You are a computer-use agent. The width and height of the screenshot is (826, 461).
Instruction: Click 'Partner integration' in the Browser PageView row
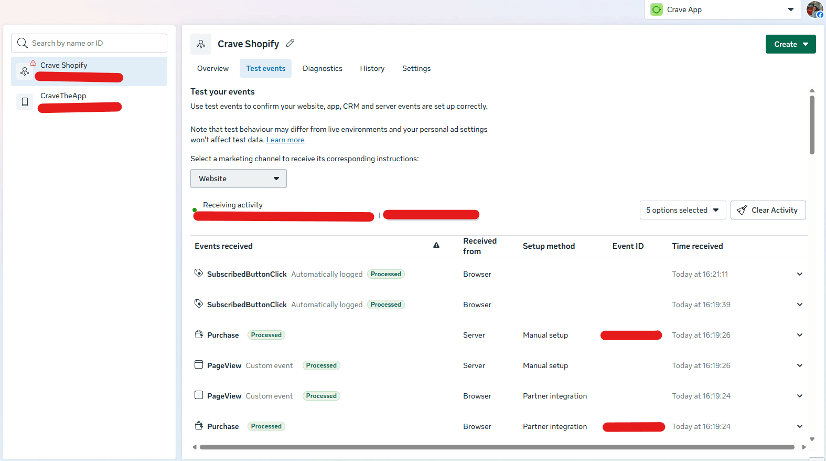click(x=555, y=396)
